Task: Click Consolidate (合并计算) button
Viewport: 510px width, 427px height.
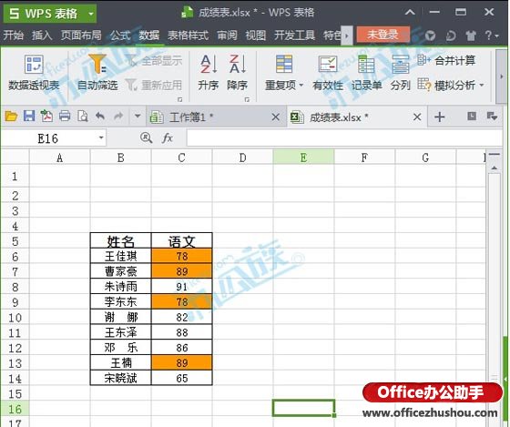Action: (446, 60)
